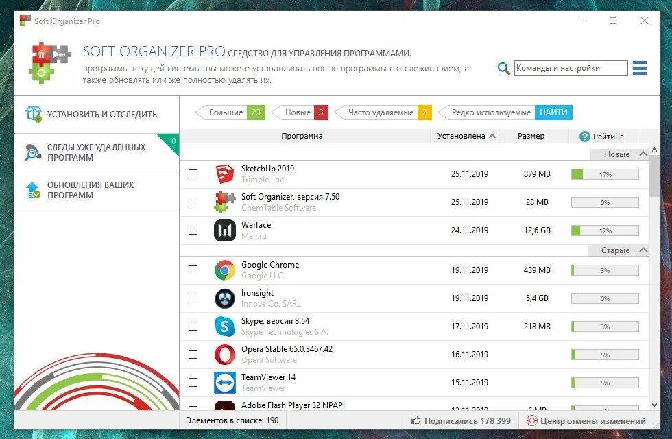Click the title bar app icon
The width and height of the screenshot is (672, 439).
coord(25,21)
